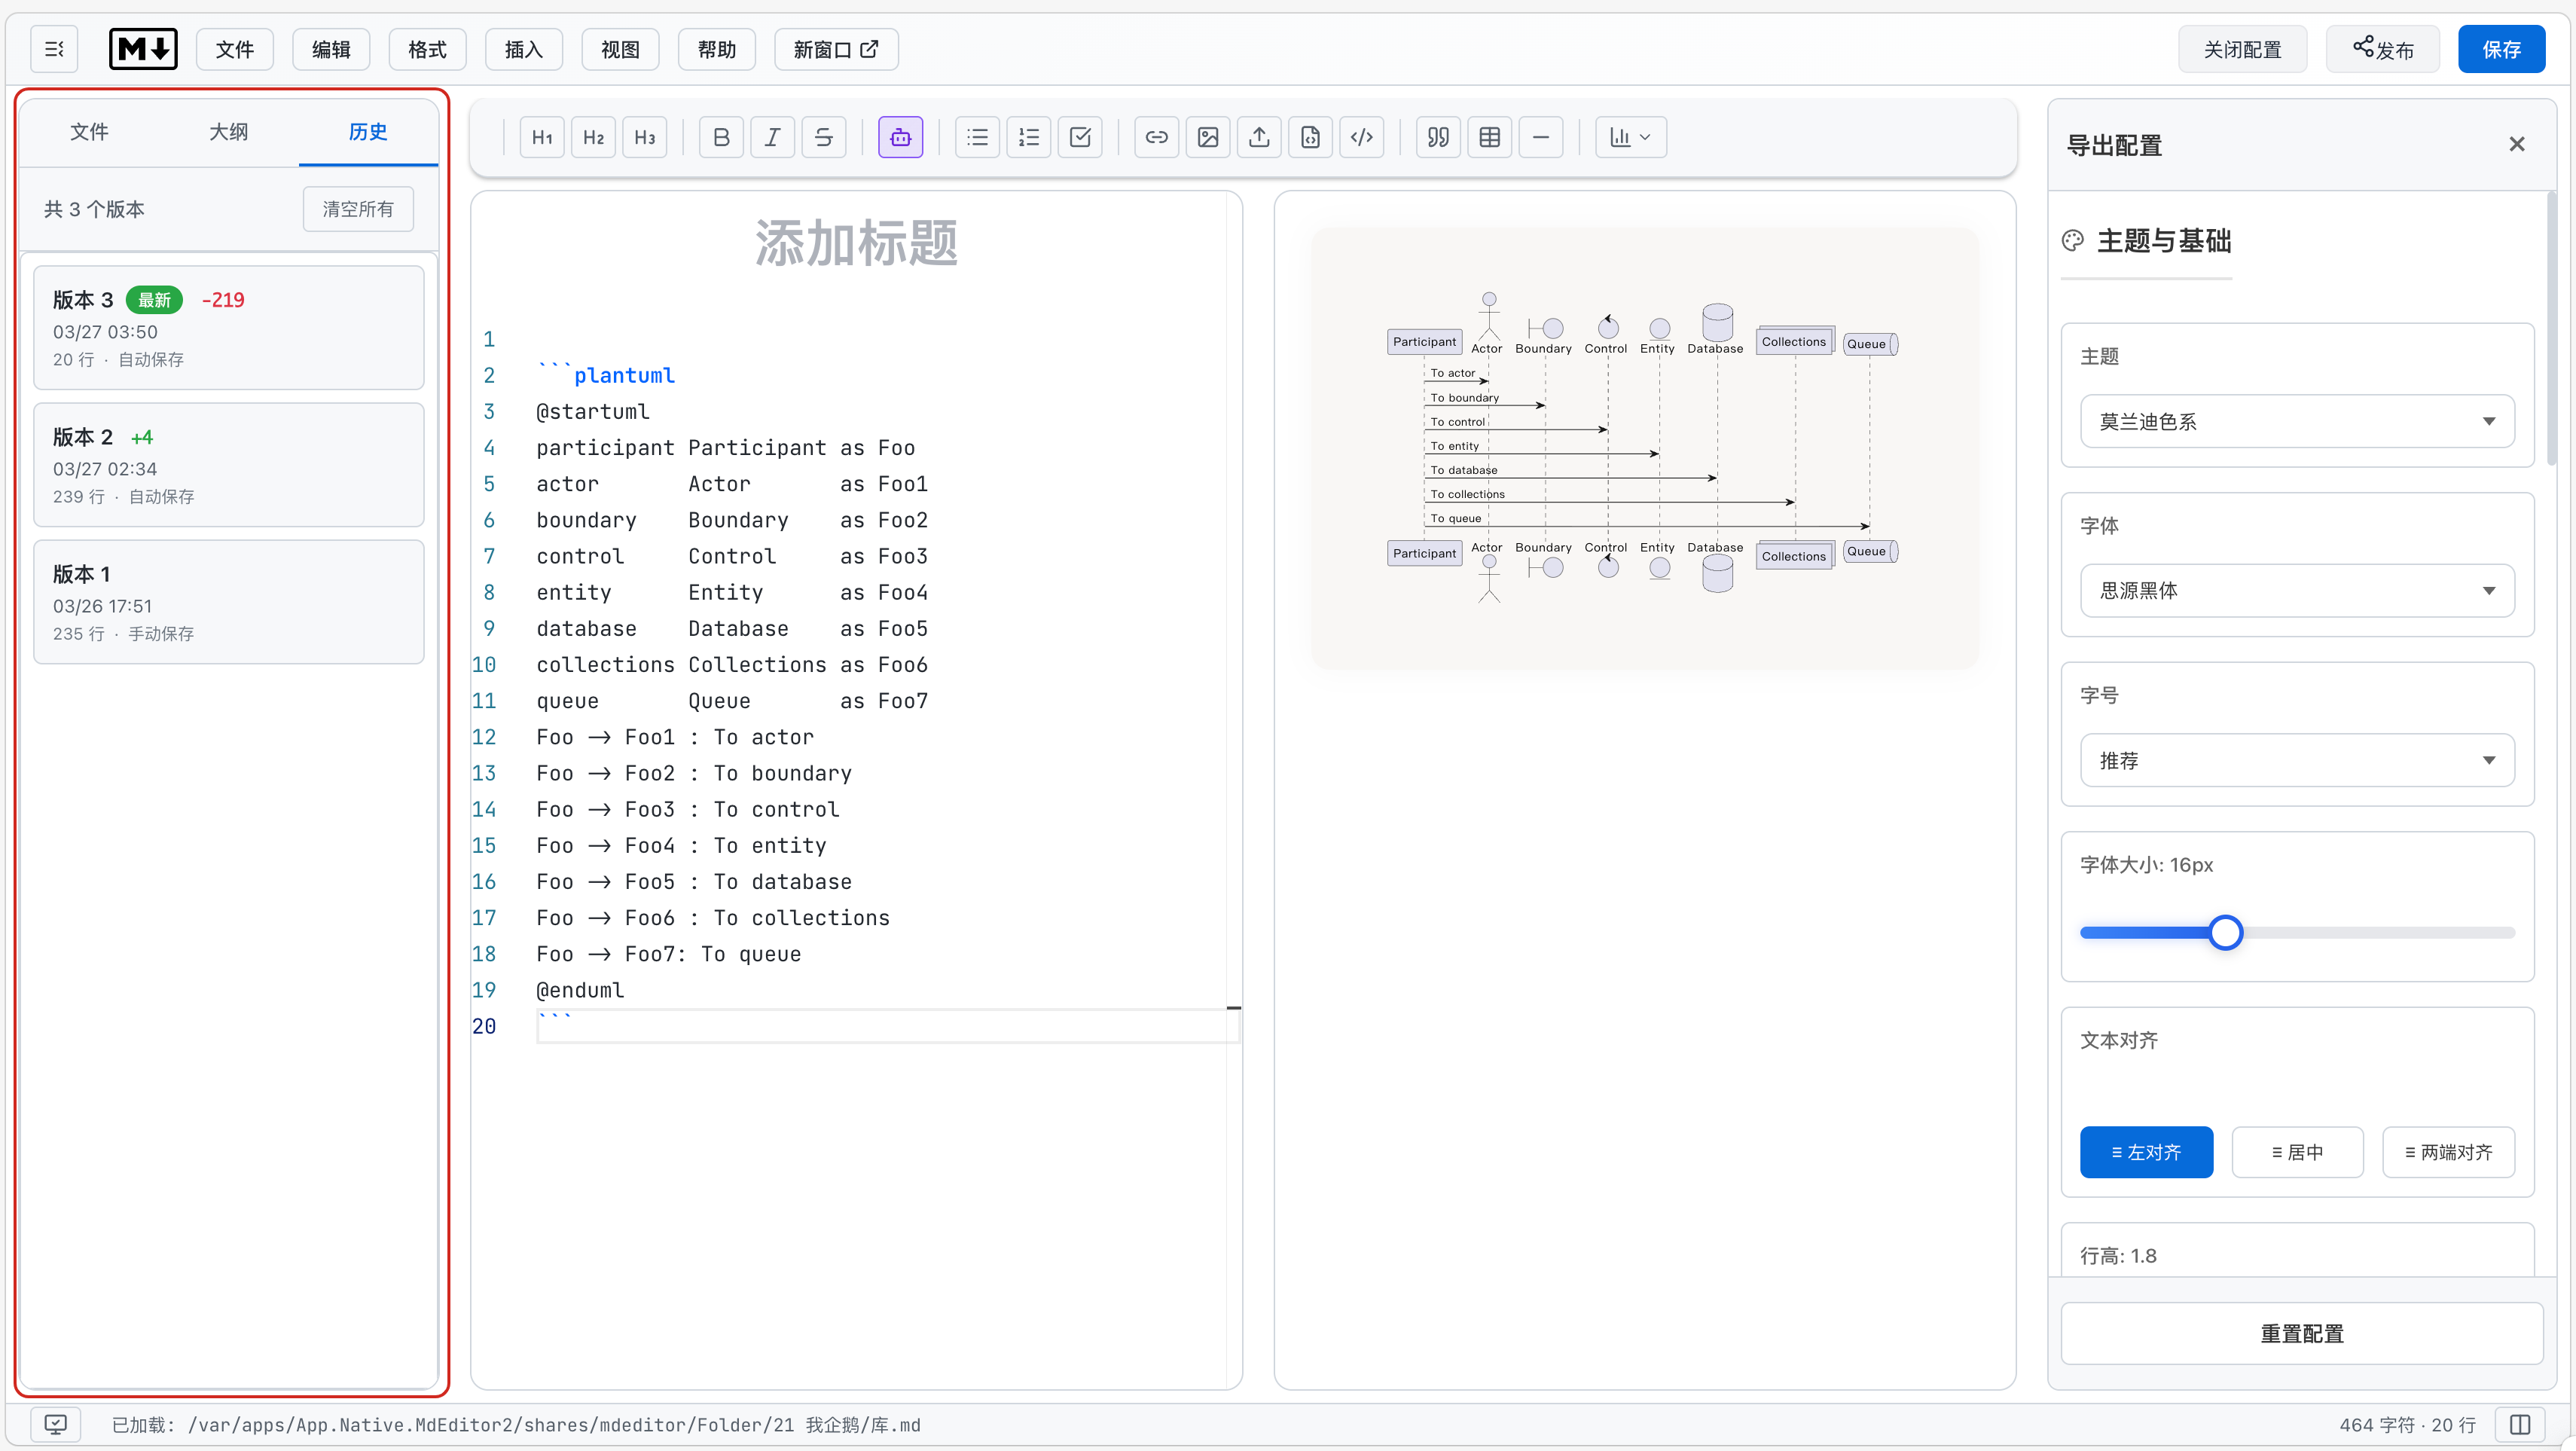Select the 两端对齐 text alignment option

point(2447,1152)
